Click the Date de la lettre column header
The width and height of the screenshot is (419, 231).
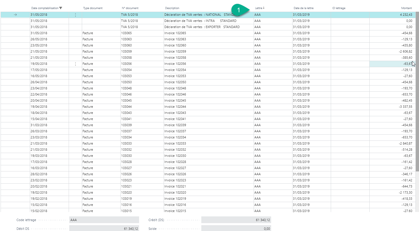(303, 8)
